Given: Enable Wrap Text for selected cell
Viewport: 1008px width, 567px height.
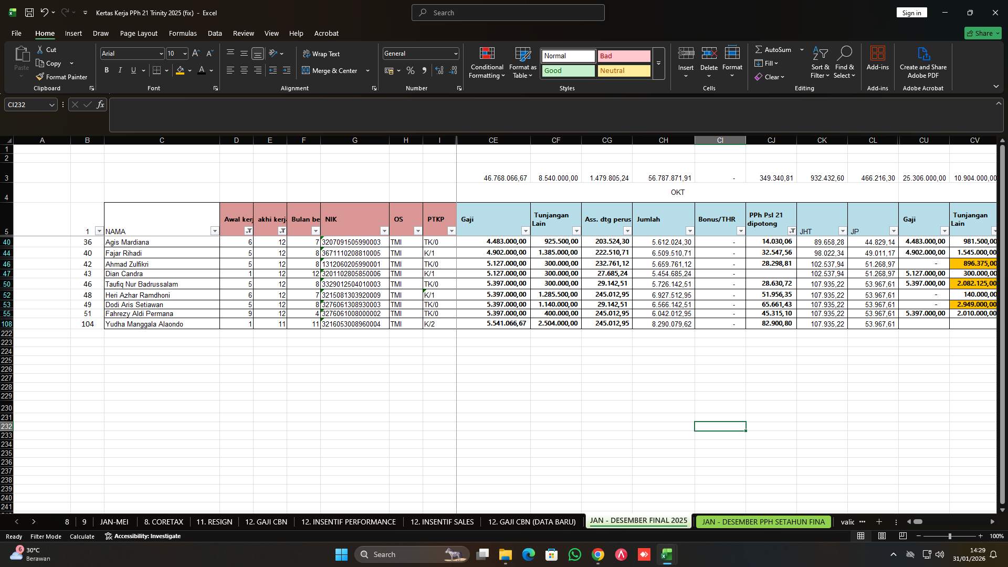Looking at the screenshot, I should [x=321, y=54].
